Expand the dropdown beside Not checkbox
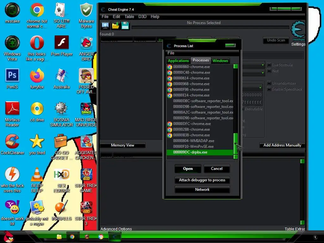324x243 pixels. [x=263, y=73]
